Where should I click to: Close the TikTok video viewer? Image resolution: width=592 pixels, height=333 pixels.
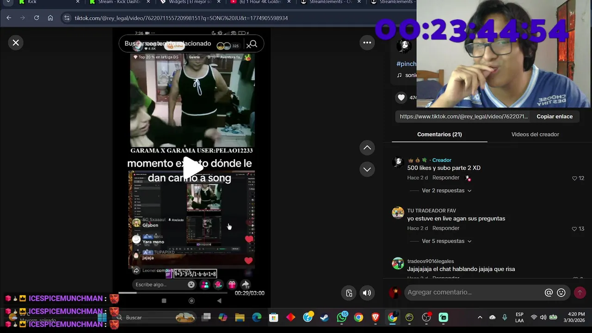(16, 43)
